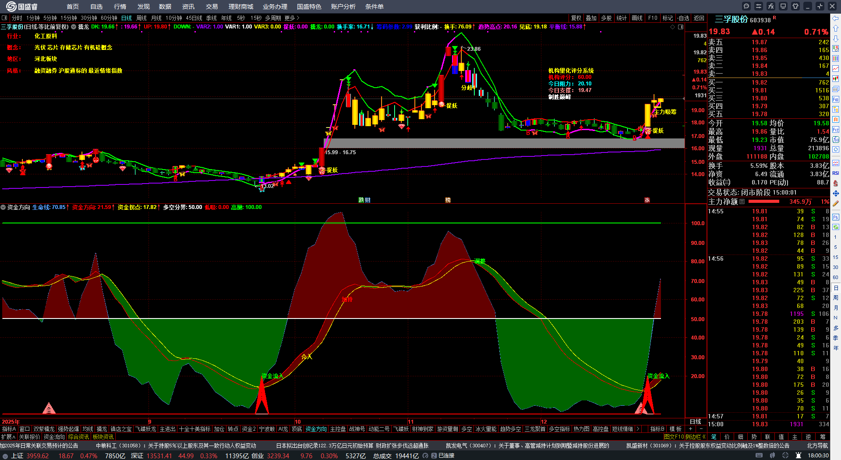Click the diamond marker at chart top right
This screenshot has height=460, width=841.
(673, 27)
